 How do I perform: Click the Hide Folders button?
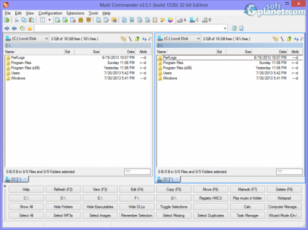tap(63, 207)
